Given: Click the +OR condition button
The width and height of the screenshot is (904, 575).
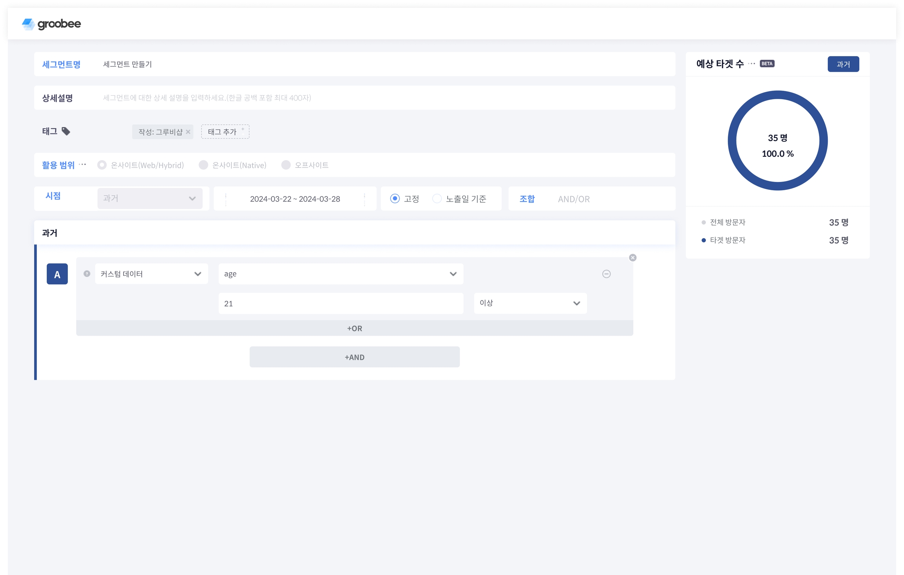Looking at the screenshot, I should click(x=354, y=328).
